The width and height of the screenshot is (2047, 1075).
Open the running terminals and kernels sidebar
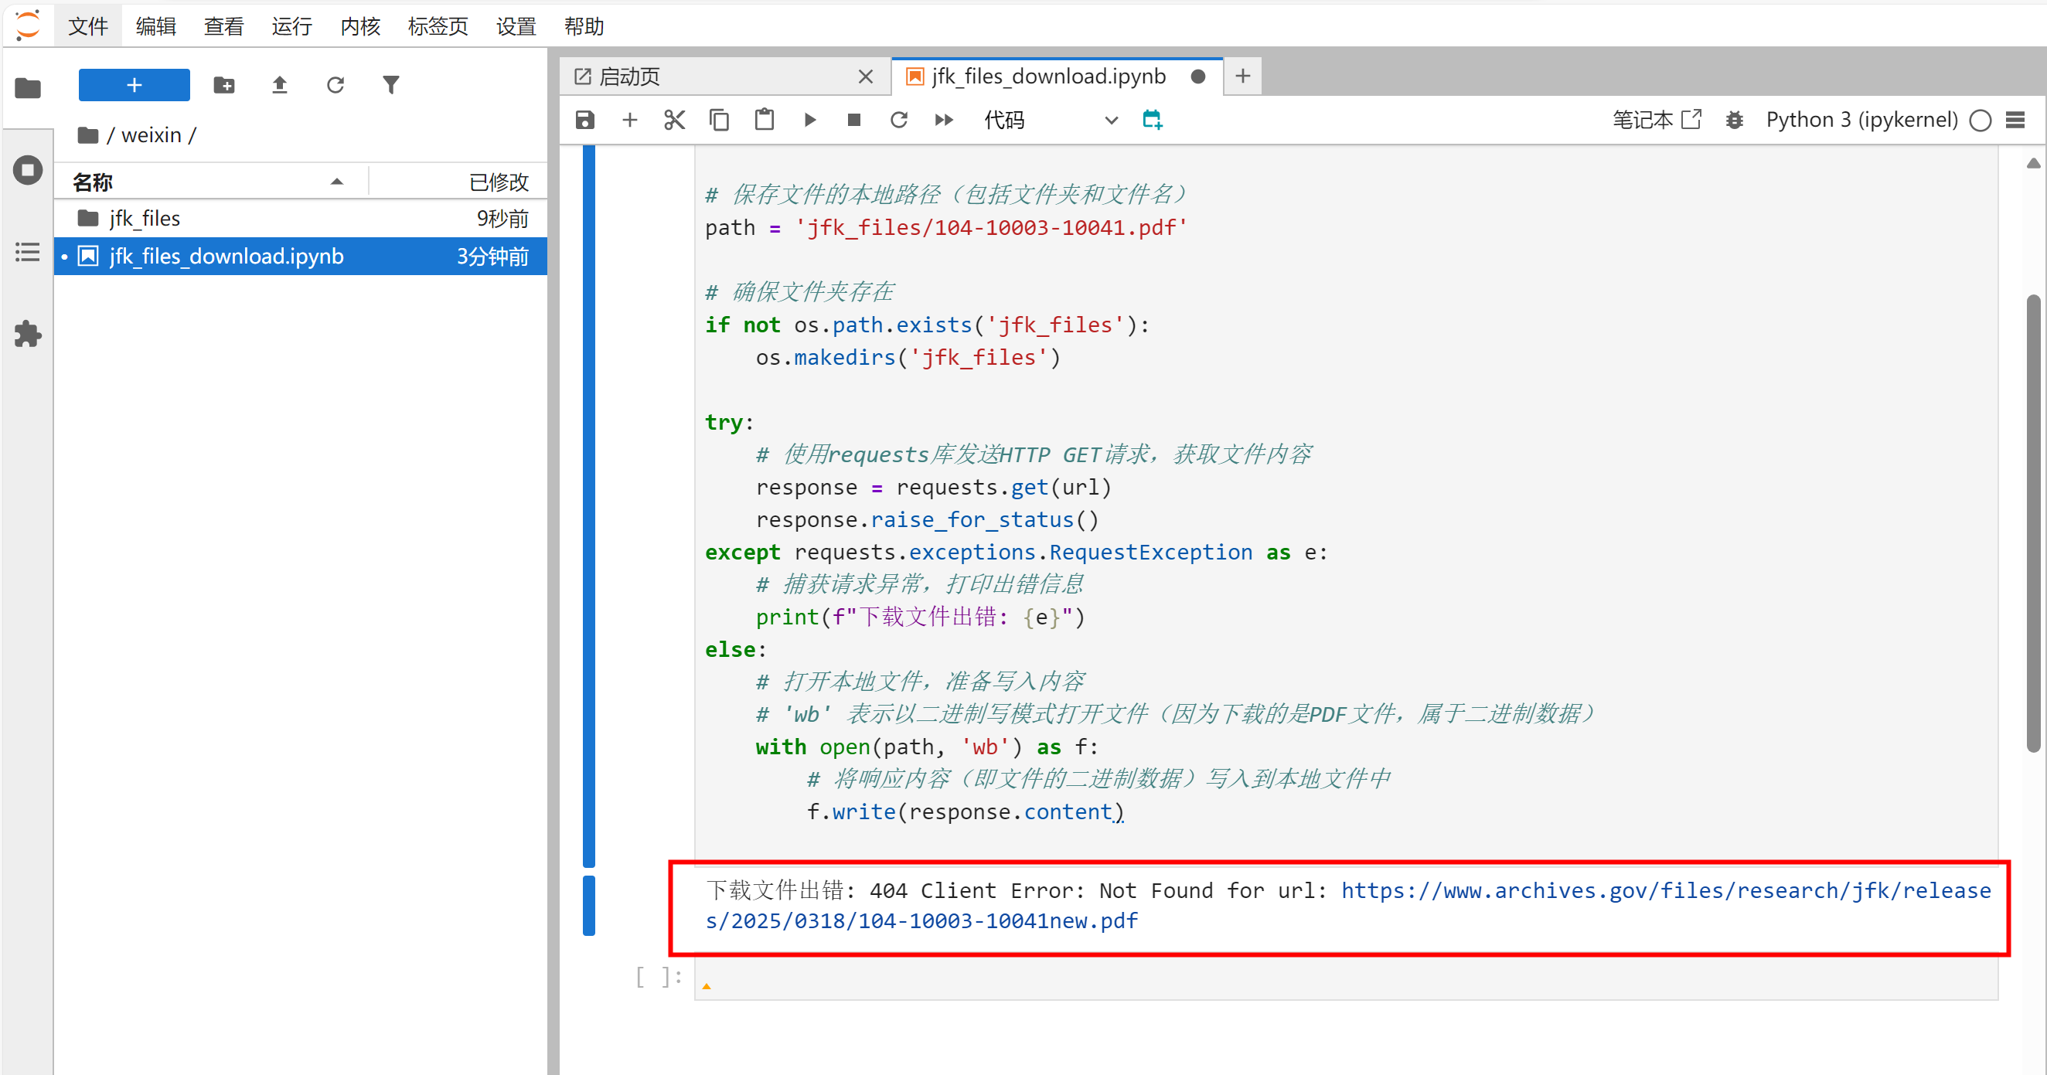27,169
